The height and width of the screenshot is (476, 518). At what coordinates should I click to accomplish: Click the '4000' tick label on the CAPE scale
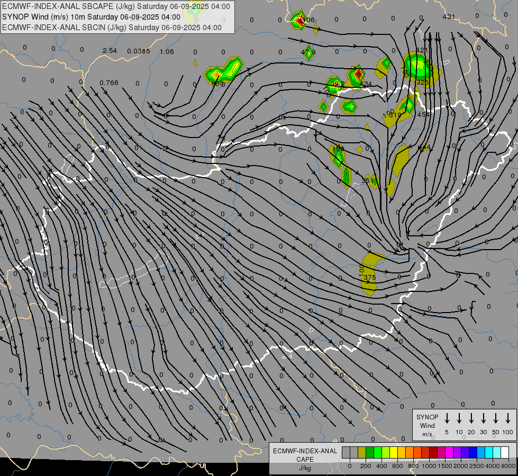click(493, 466)
